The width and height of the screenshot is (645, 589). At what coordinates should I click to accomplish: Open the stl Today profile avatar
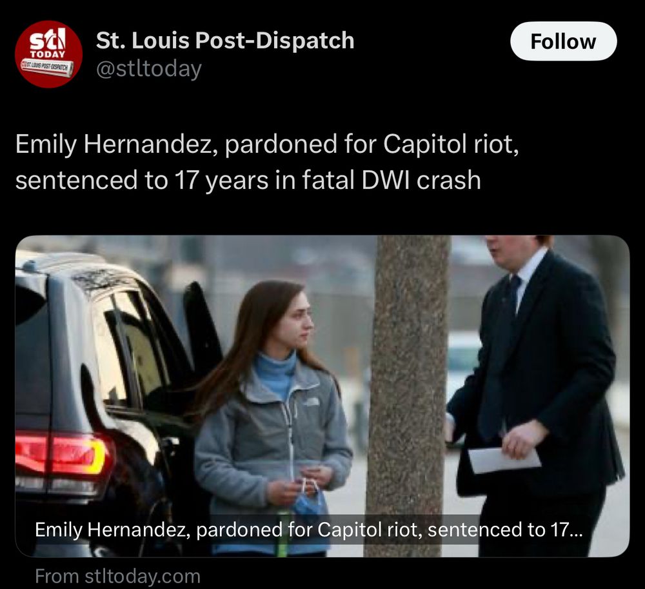click(48, 54)
